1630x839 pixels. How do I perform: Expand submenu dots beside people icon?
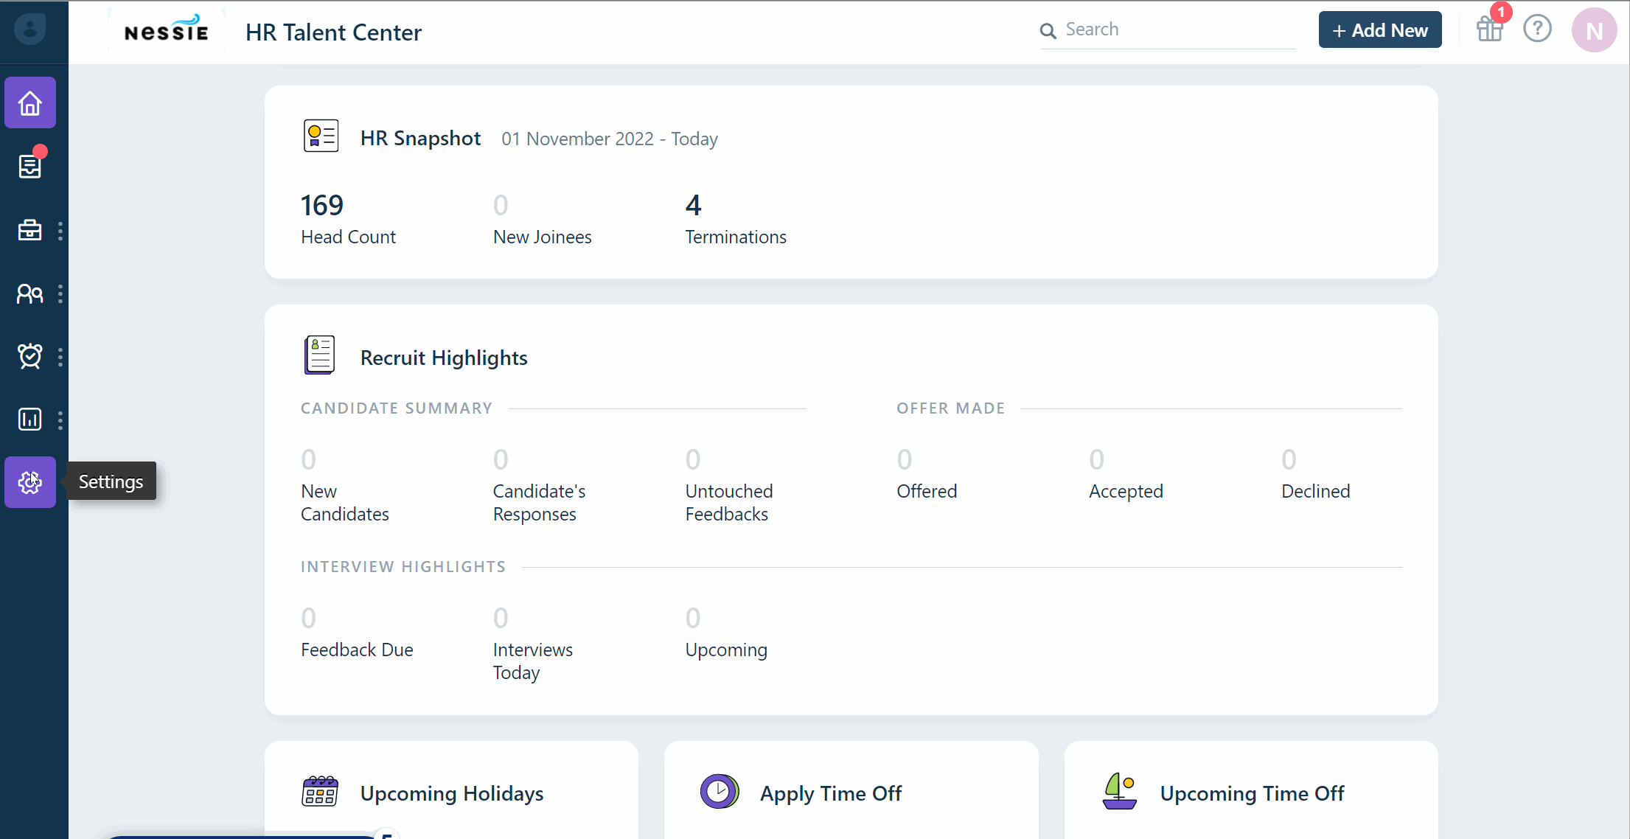click(x=60, y=294)
